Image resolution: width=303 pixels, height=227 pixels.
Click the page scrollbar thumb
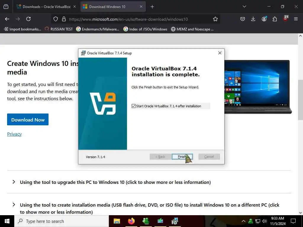pyautogui.click(x=300, y=100)
